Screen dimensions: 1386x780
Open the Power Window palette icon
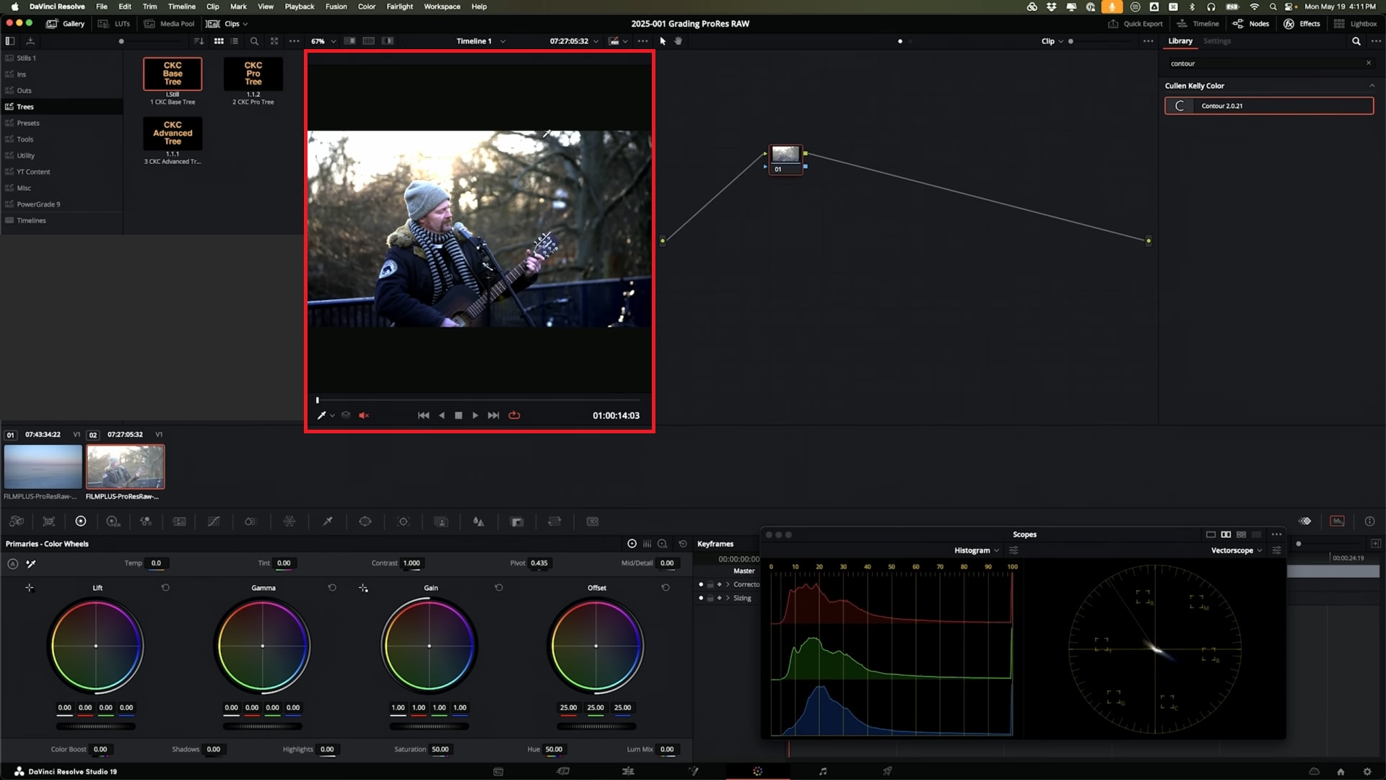click(365, 521)
